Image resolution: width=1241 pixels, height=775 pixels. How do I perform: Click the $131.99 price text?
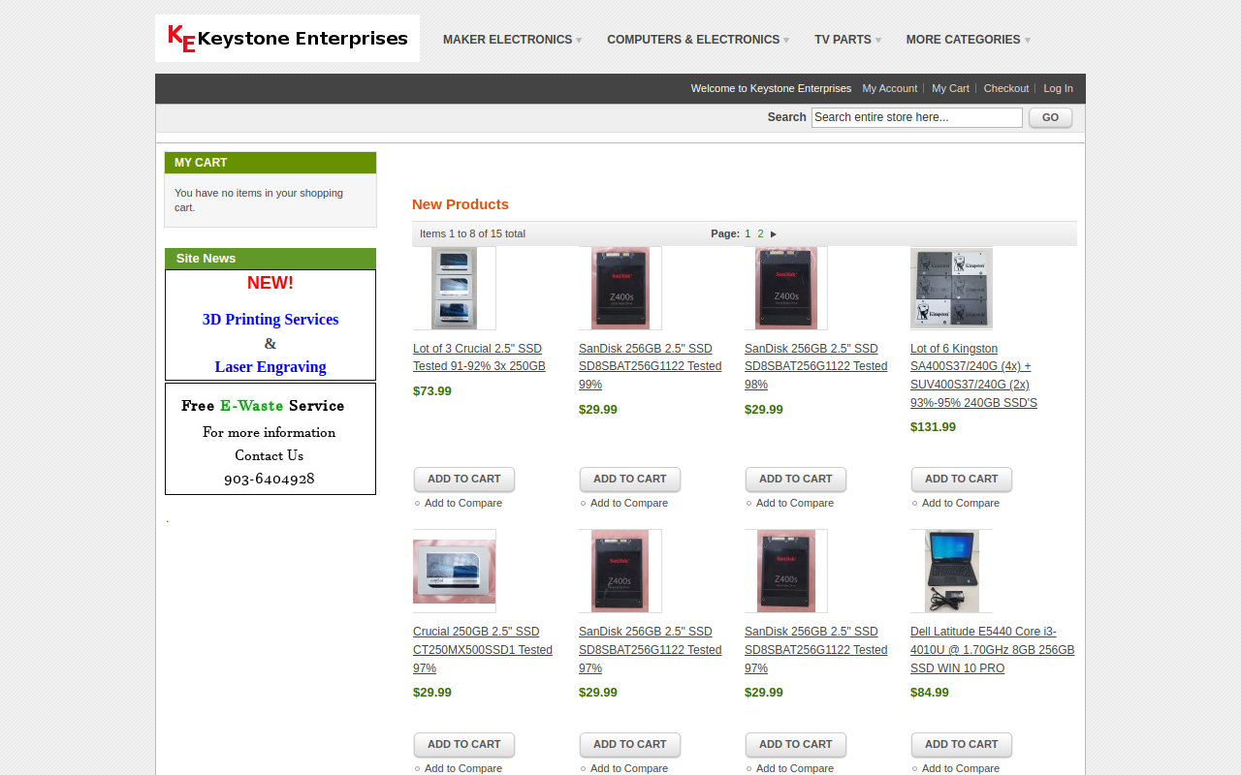pyautogui.click(x=933, y=427)
